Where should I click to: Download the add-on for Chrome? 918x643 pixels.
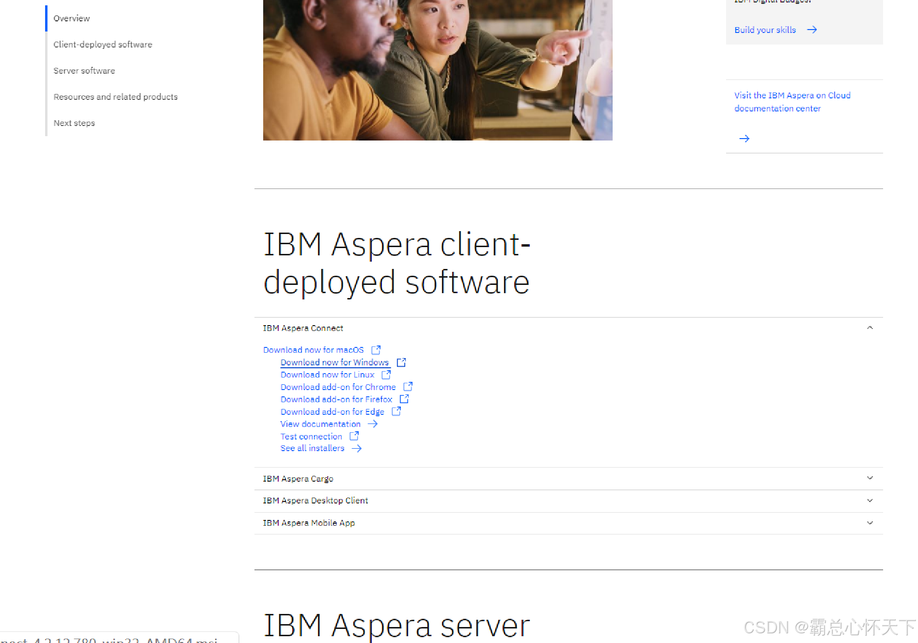(x=338, y=387)
